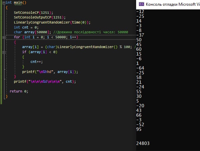Click the 'printf("\n%hhd", array[i]);' line

coord(50,72)
